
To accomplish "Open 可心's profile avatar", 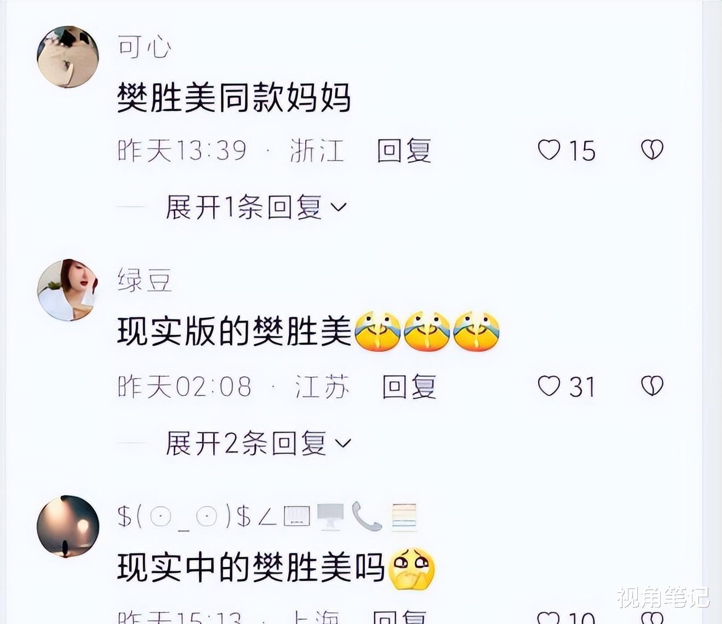I will 68,56.
